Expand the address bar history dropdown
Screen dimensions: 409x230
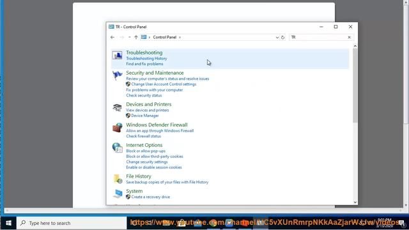277,37
